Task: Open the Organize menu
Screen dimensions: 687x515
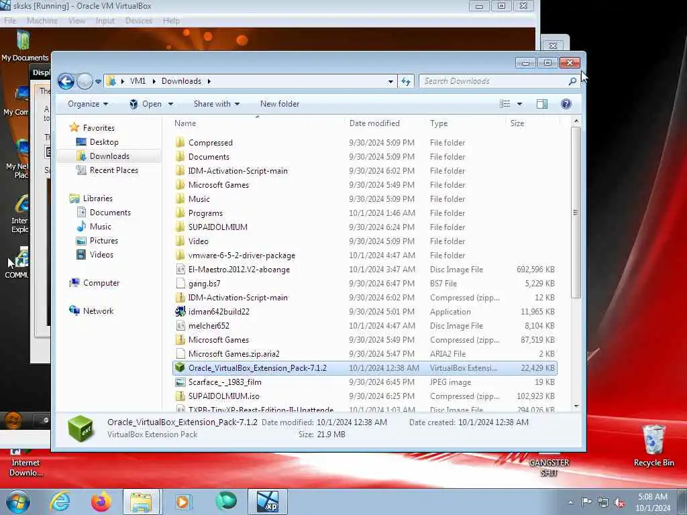Action: click(88, 104)
